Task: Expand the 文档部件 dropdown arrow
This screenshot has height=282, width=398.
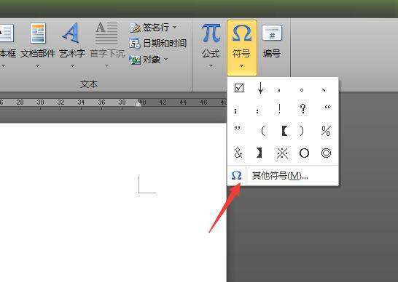Action: (38, 66)
